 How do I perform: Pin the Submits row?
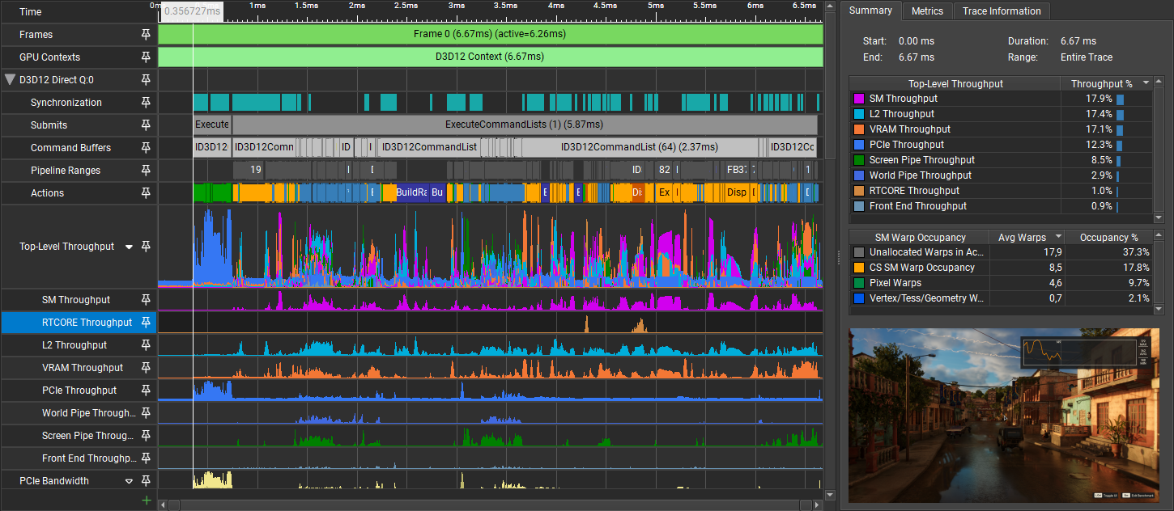click(x=146, y=125)
